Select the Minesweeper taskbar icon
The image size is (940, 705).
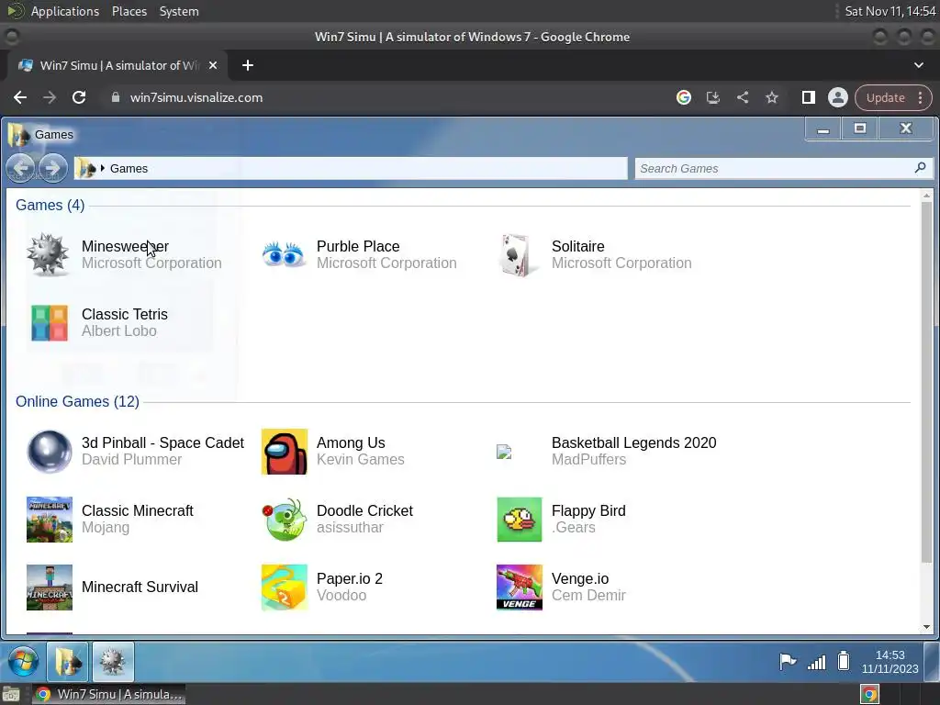click(113, 662)
